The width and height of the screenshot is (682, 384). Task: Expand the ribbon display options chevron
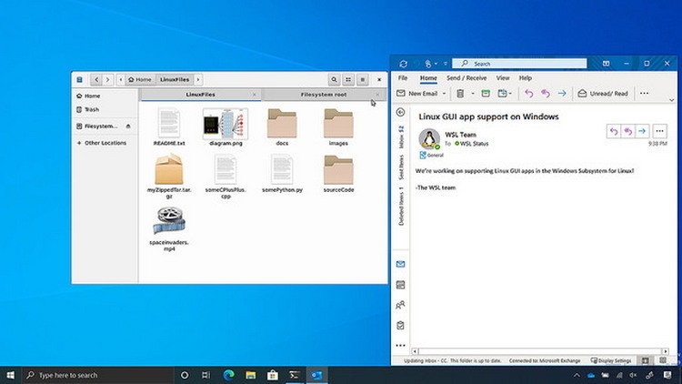(x=672, y=100)
